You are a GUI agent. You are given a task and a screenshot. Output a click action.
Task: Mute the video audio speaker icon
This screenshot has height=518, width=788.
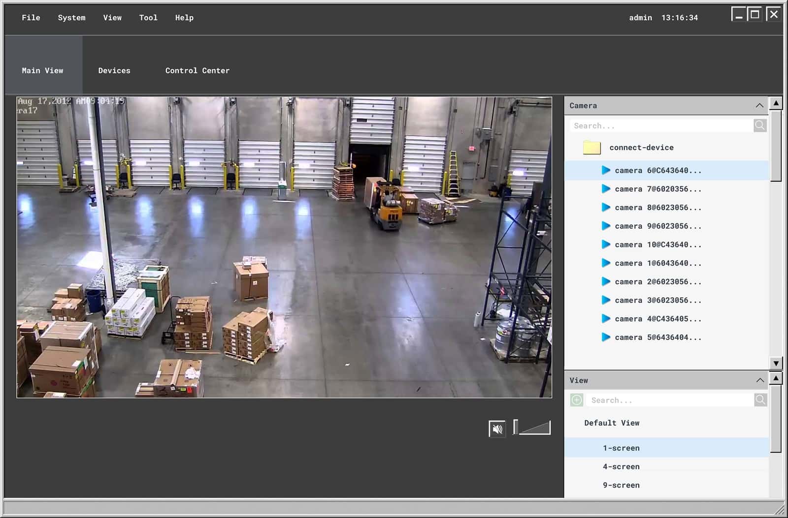[x=497, y=428]
